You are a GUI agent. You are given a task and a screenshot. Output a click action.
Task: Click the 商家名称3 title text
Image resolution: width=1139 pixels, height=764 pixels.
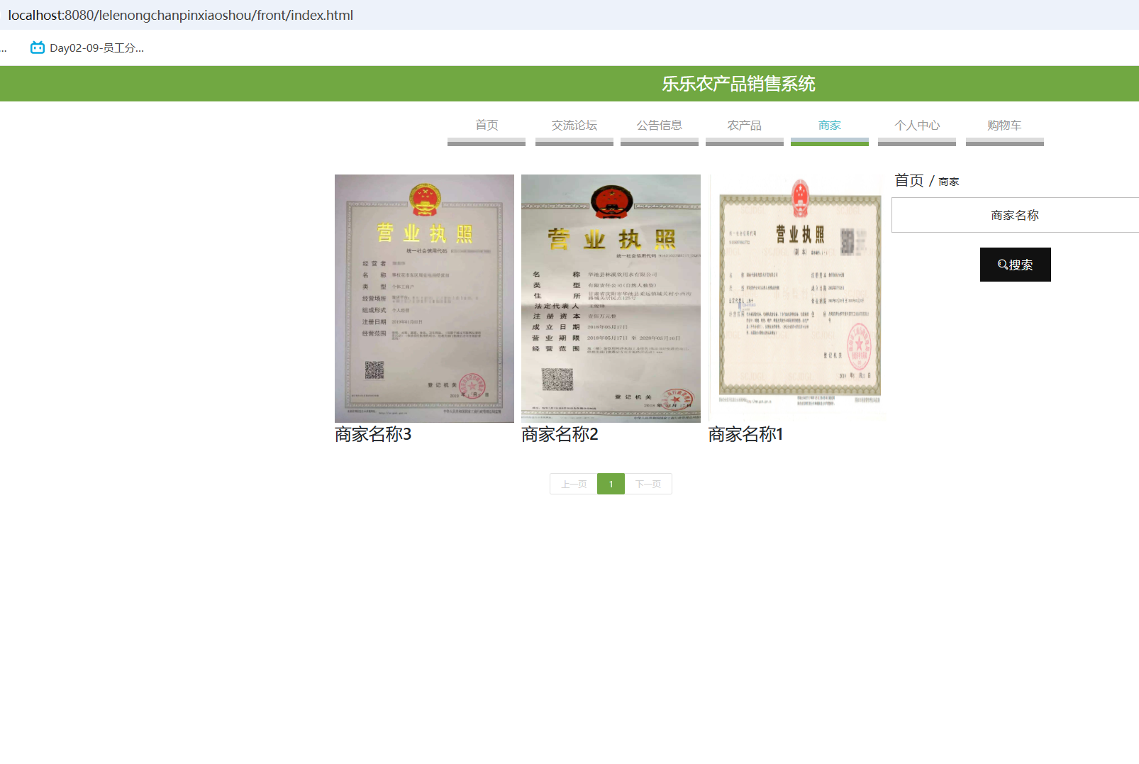[373, 434]
